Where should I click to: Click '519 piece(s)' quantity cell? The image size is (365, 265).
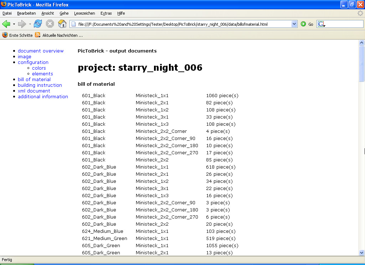pyautogui.click(x=221, y=239)
